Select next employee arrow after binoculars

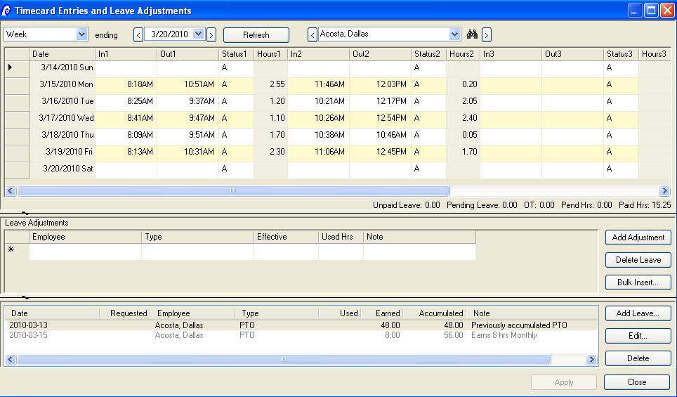tap(487, 34)
